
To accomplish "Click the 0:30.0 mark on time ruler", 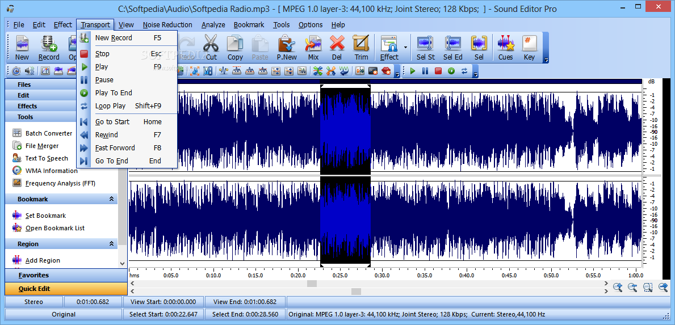I will tap(381, 276).
